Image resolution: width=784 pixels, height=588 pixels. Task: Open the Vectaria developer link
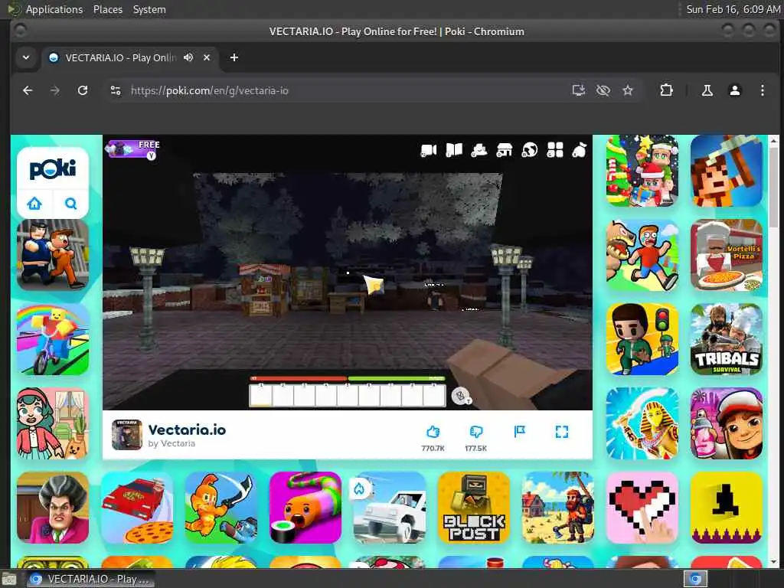171,443
